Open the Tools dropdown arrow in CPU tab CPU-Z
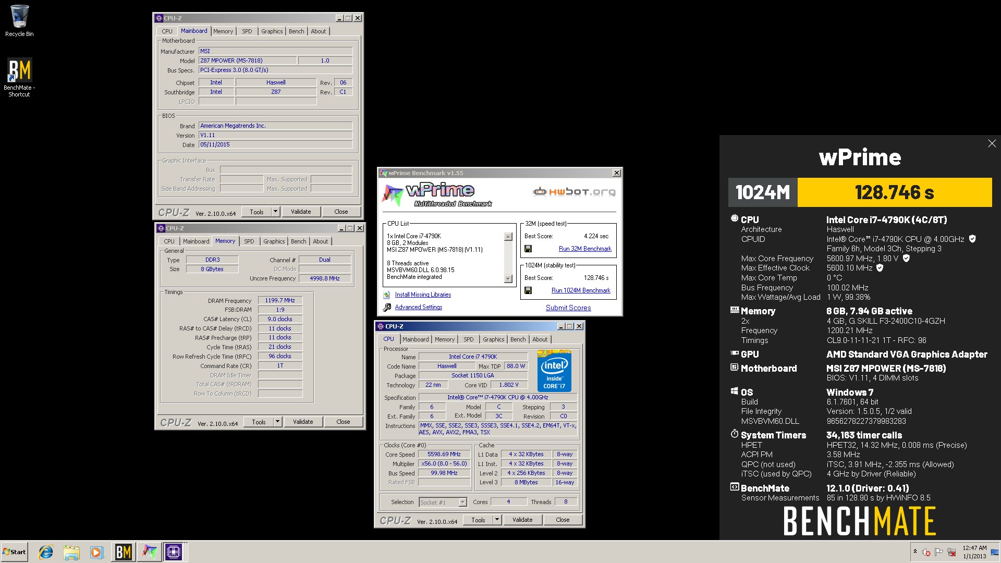 pos(497,520)
